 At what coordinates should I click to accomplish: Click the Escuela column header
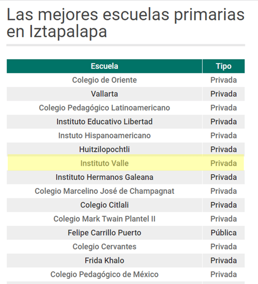point(104,66)
